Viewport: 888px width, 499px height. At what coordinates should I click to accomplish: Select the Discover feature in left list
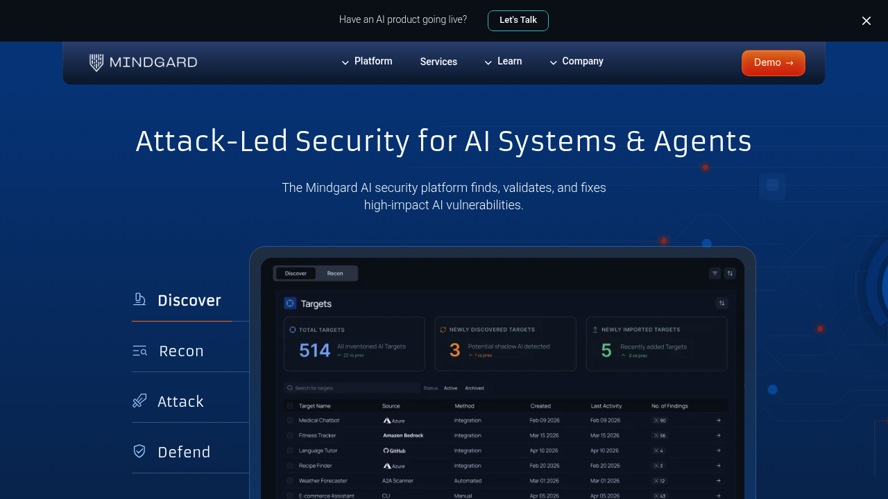click(x=189, y=300)
